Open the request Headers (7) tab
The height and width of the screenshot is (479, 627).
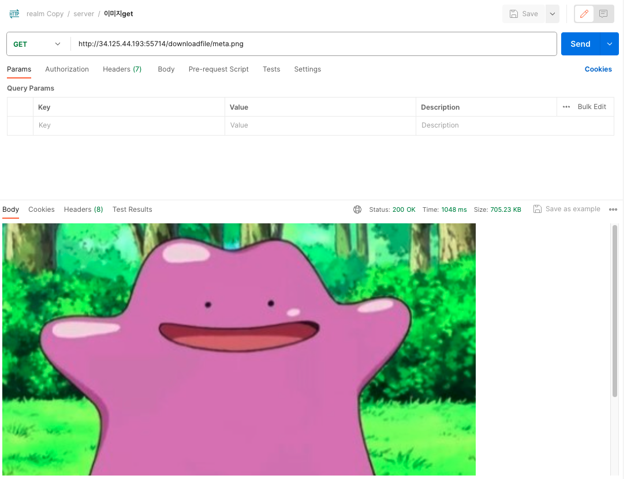tap(122, 69)
